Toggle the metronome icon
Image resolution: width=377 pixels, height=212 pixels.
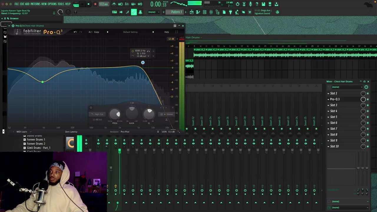114,4
